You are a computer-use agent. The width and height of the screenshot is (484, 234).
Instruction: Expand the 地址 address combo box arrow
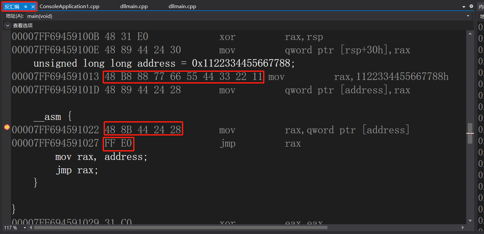click(468, 16)
